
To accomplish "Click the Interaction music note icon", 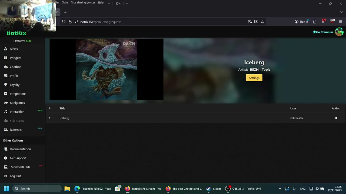I will [5, 112].
